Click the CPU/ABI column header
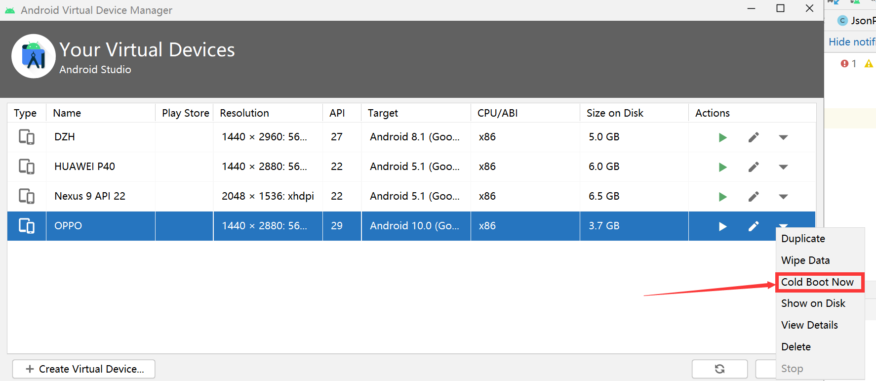 tap(525, 113)
